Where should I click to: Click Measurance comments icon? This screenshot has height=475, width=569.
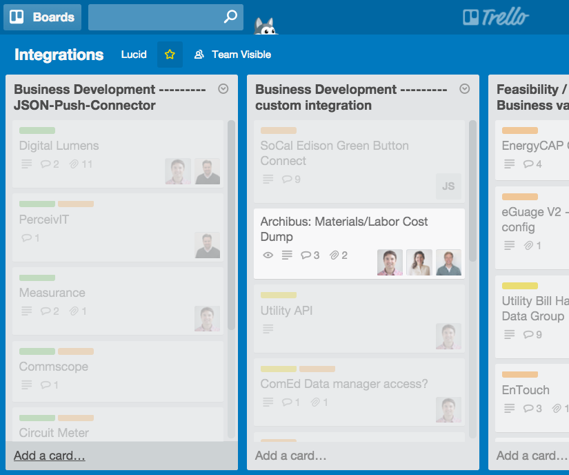(x=46, y=311)
